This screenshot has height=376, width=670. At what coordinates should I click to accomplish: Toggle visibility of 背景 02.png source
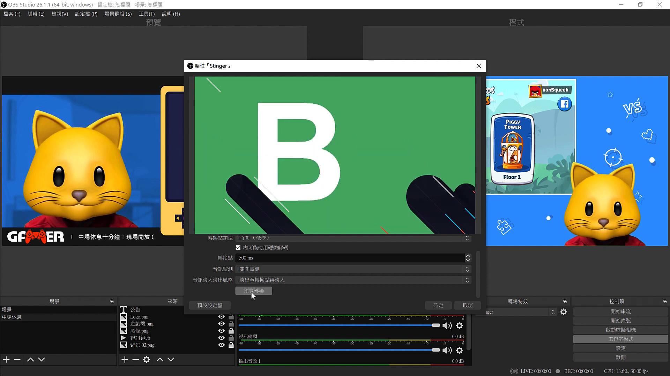[221, 345]
